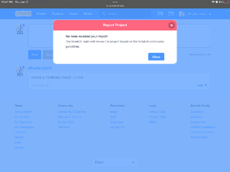The image size is (230, 172).
Task: Open the ScratchEd footer link
Action: click(197, 112)
